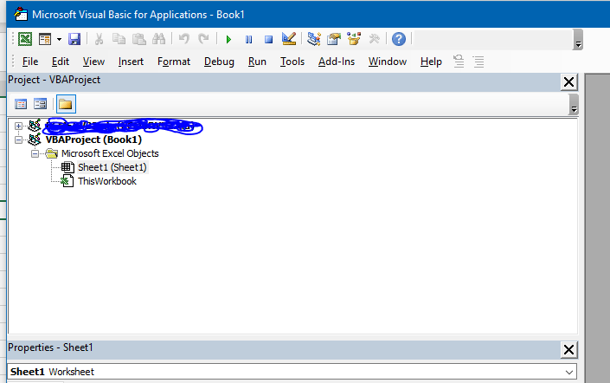Click the View Code icon in Project pane
The height and width of the screenshot is (383, 610).
tap(21, 104)
